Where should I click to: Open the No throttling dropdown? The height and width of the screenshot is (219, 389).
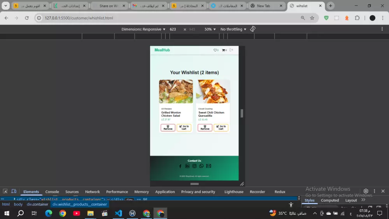[233, 29]
